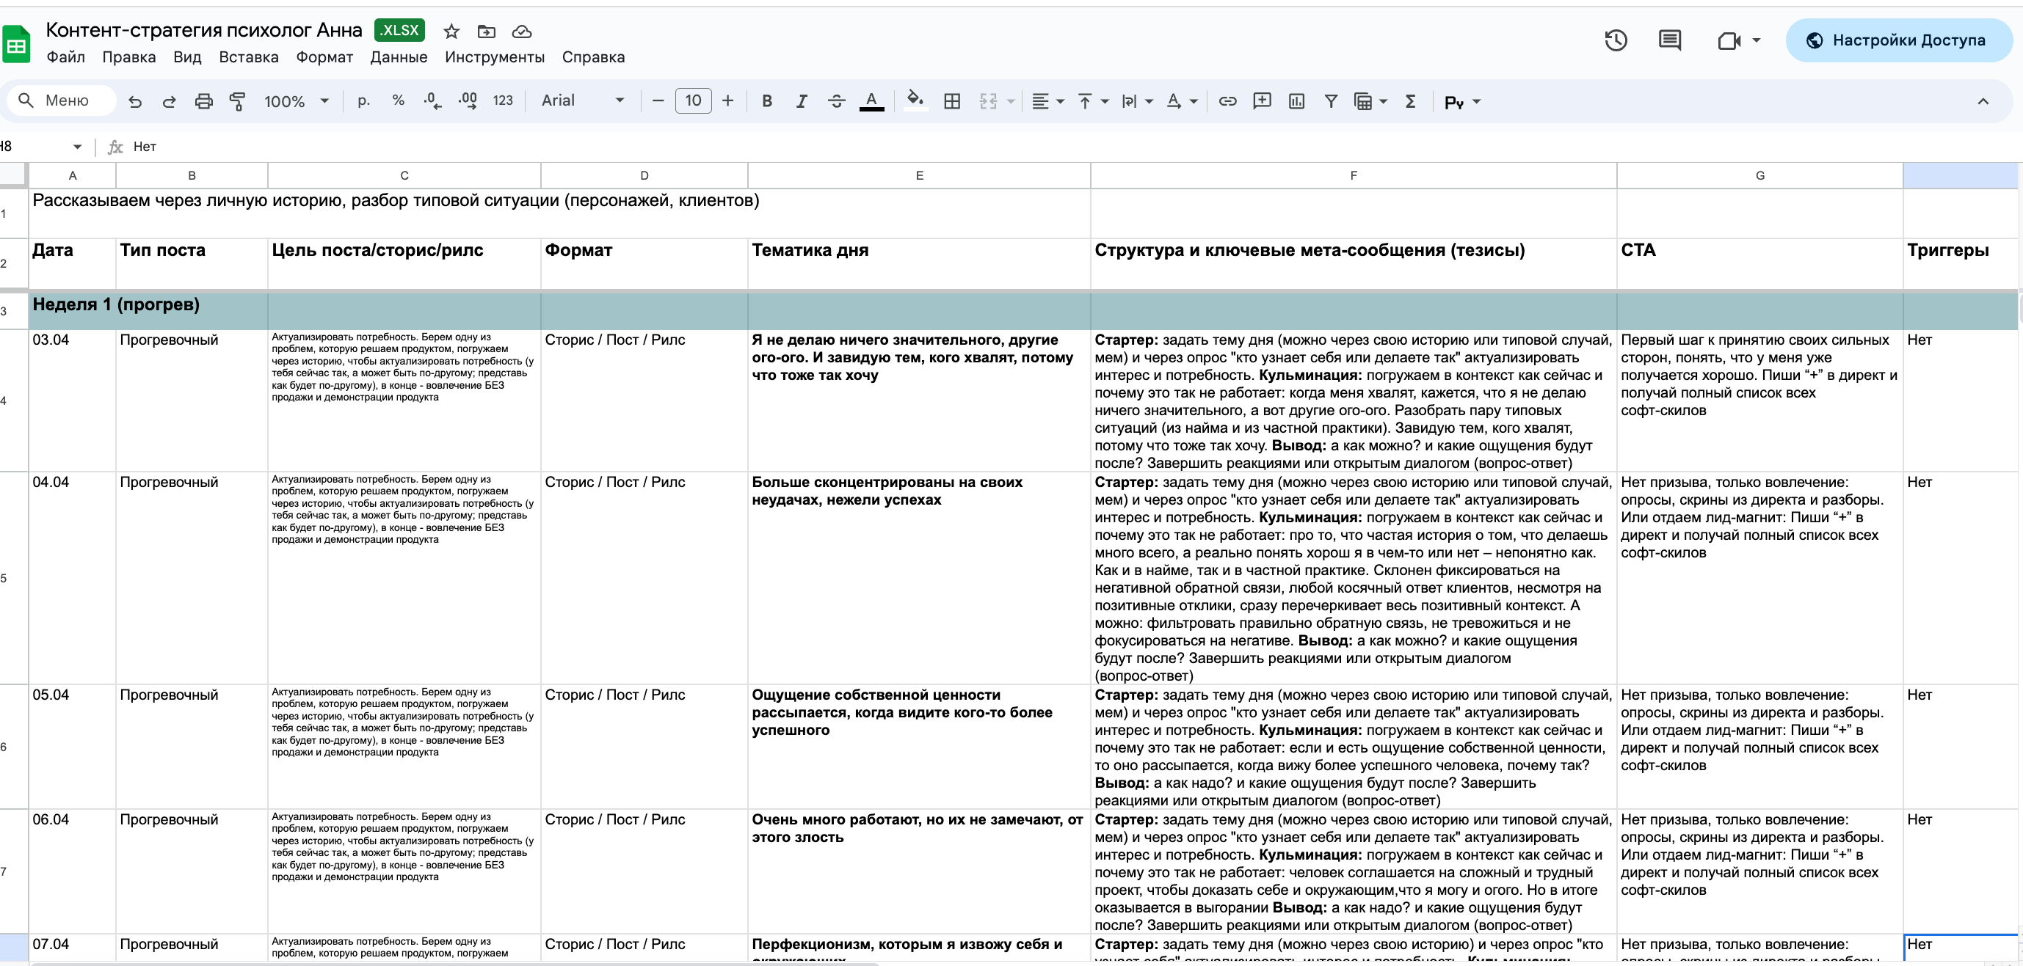
Task: Insert a comment icon in toolbar
Action: [x=1262, y=101]
